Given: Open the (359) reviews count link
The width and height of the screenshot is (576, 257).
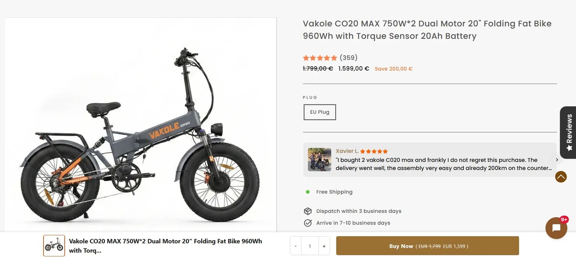Looking at the screenshot, I should tap(349, 58).
